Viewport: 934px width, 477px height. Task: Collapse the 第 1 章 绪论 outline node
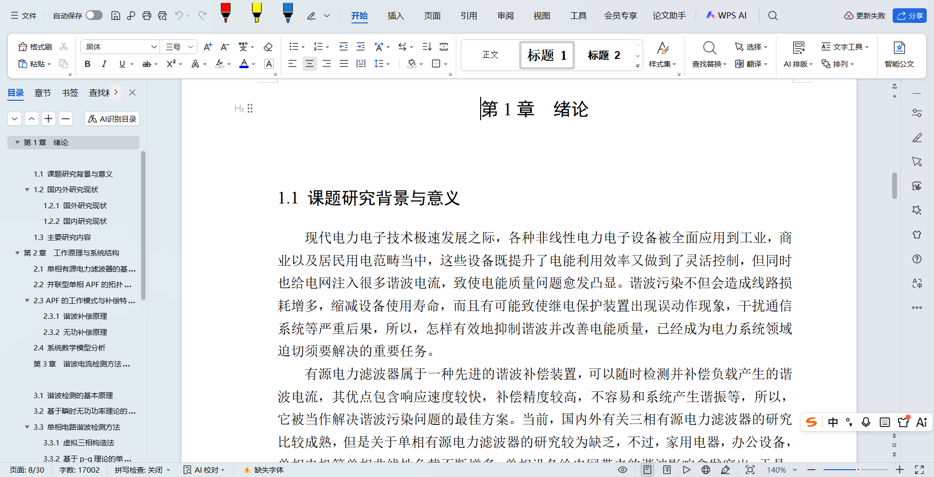click(x=18, y=142)
